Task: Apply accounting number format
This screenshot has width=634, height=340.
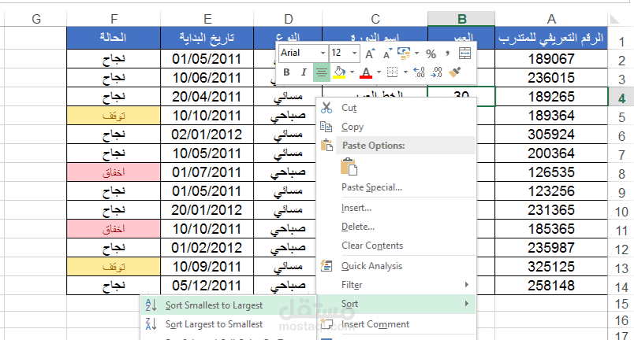Action: click(403, 53)
